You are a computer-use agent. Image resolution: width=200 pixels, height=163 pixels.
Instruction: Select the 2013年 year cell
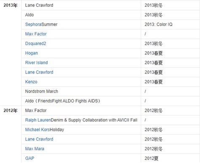(x=11, y=5)
